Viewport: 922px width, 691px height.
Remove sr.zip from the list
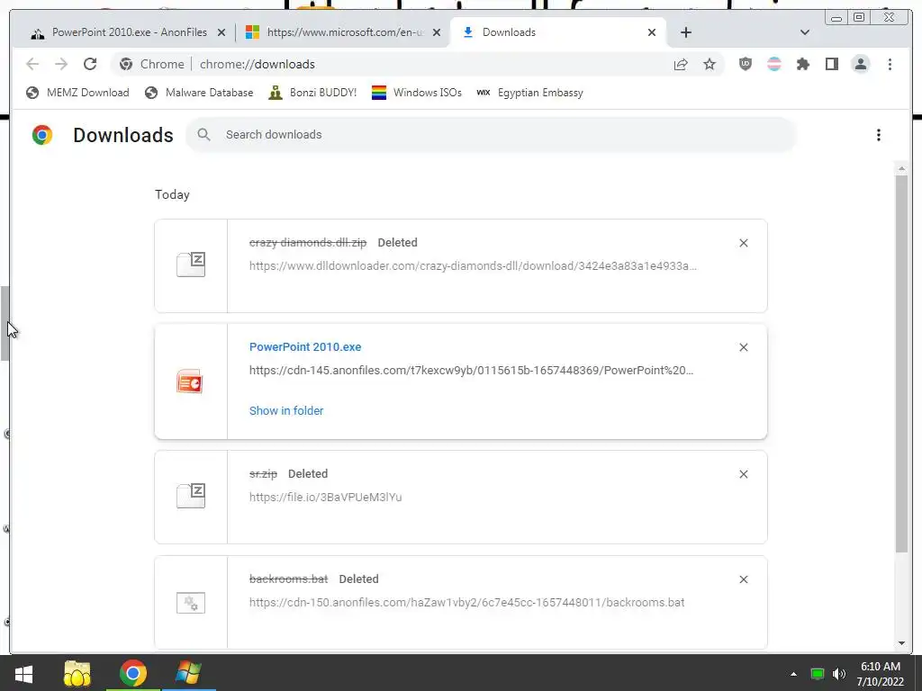pos(743,474)
